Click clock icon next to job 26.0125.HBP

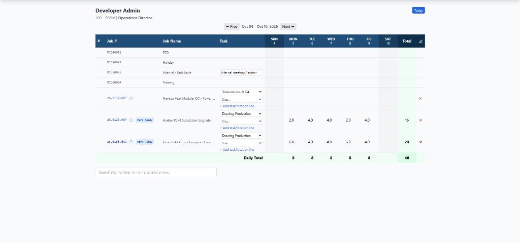(131, 120)
